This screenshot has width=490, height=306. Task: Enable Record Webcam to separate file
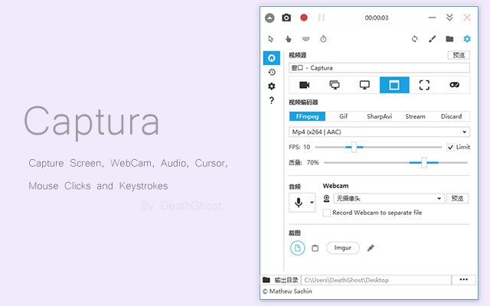[327, 213]
